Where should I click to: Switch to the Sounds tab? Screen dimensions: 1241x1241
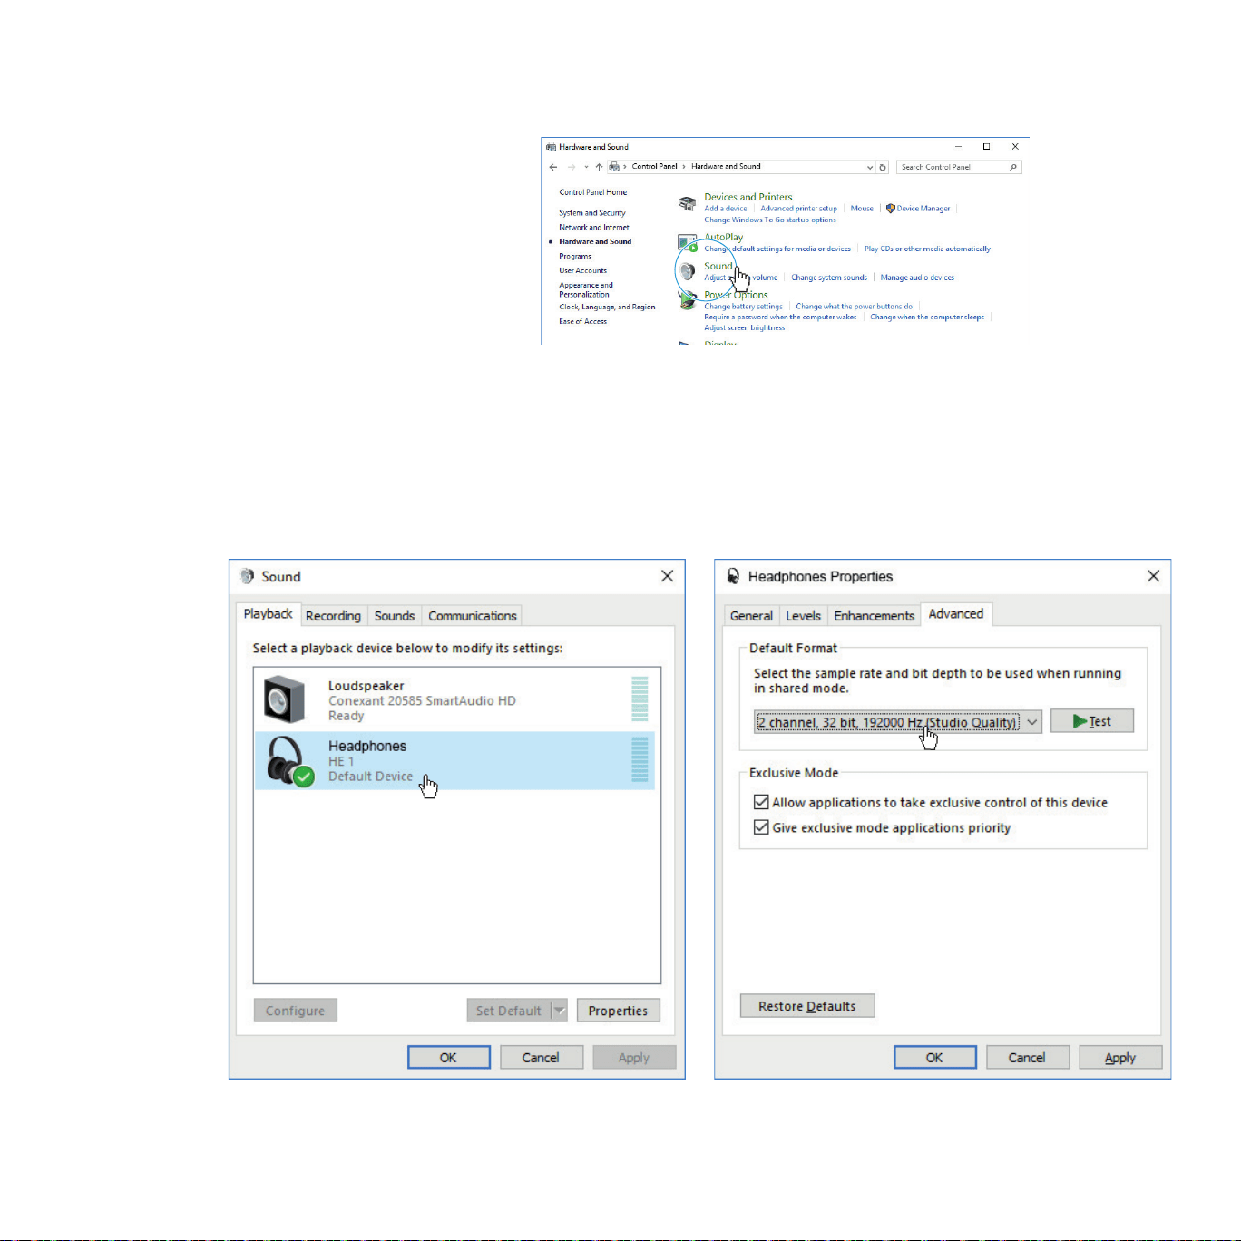[x=395, y=616]
